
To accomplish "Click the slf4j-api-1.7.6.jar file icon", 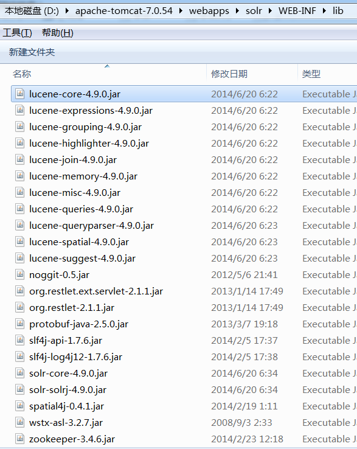I will (x=19, y=340).
